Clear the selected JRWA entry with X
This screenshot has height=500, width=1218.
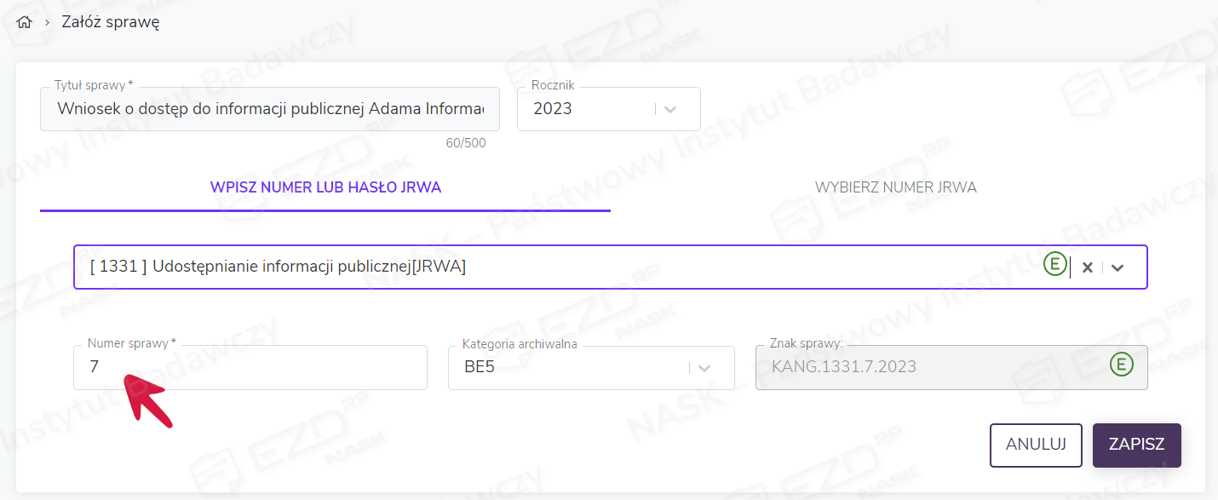(x=1087, y=267)
